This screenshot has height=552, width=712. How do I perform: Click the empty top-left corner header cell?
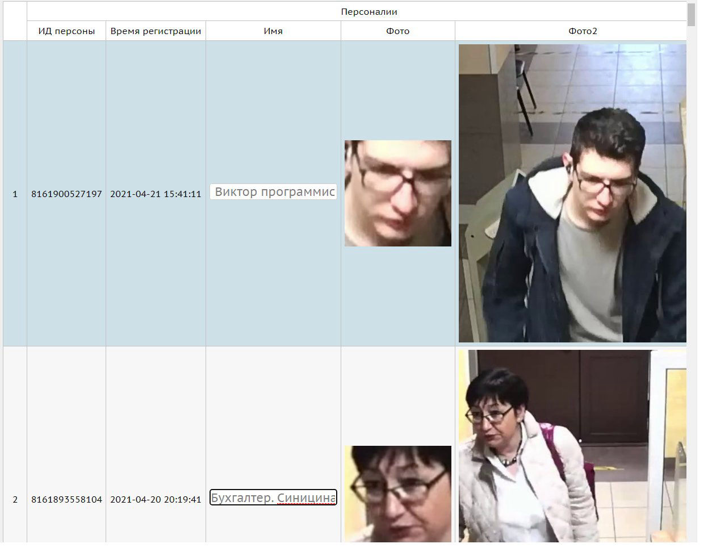click(x=15, y=21)
